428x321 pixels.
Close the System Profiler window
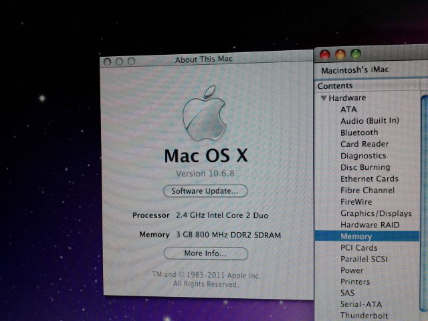pyautogui.click(x=325, y=55)
